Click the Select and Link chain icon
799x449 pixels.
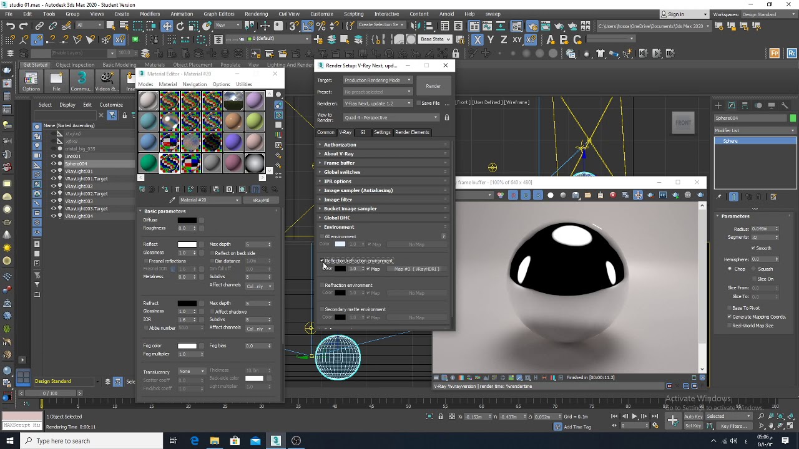coord(39,26)
